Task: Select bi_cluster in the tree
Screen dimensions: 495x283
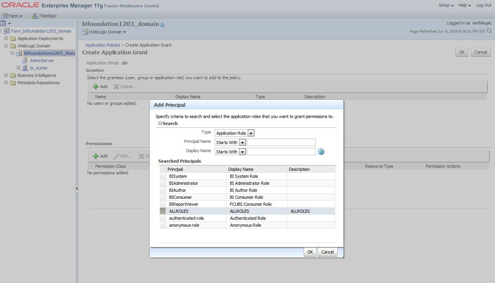Action: coord(39,68)
